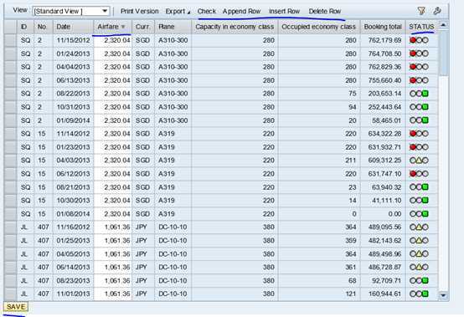Click status light of 06/12/2013 row

coord(419,174)
